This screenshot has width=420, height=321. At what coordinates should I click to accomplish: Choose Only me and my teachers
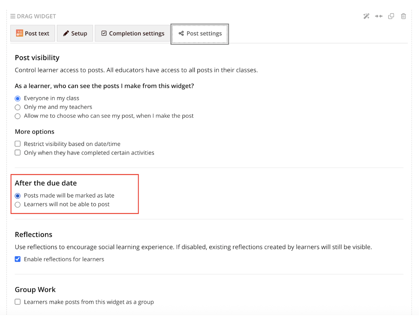pos(18,107)
